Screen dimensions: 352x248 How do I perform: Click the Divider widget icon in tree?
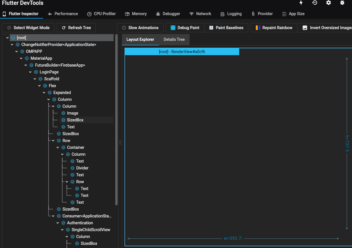[73, 168]
